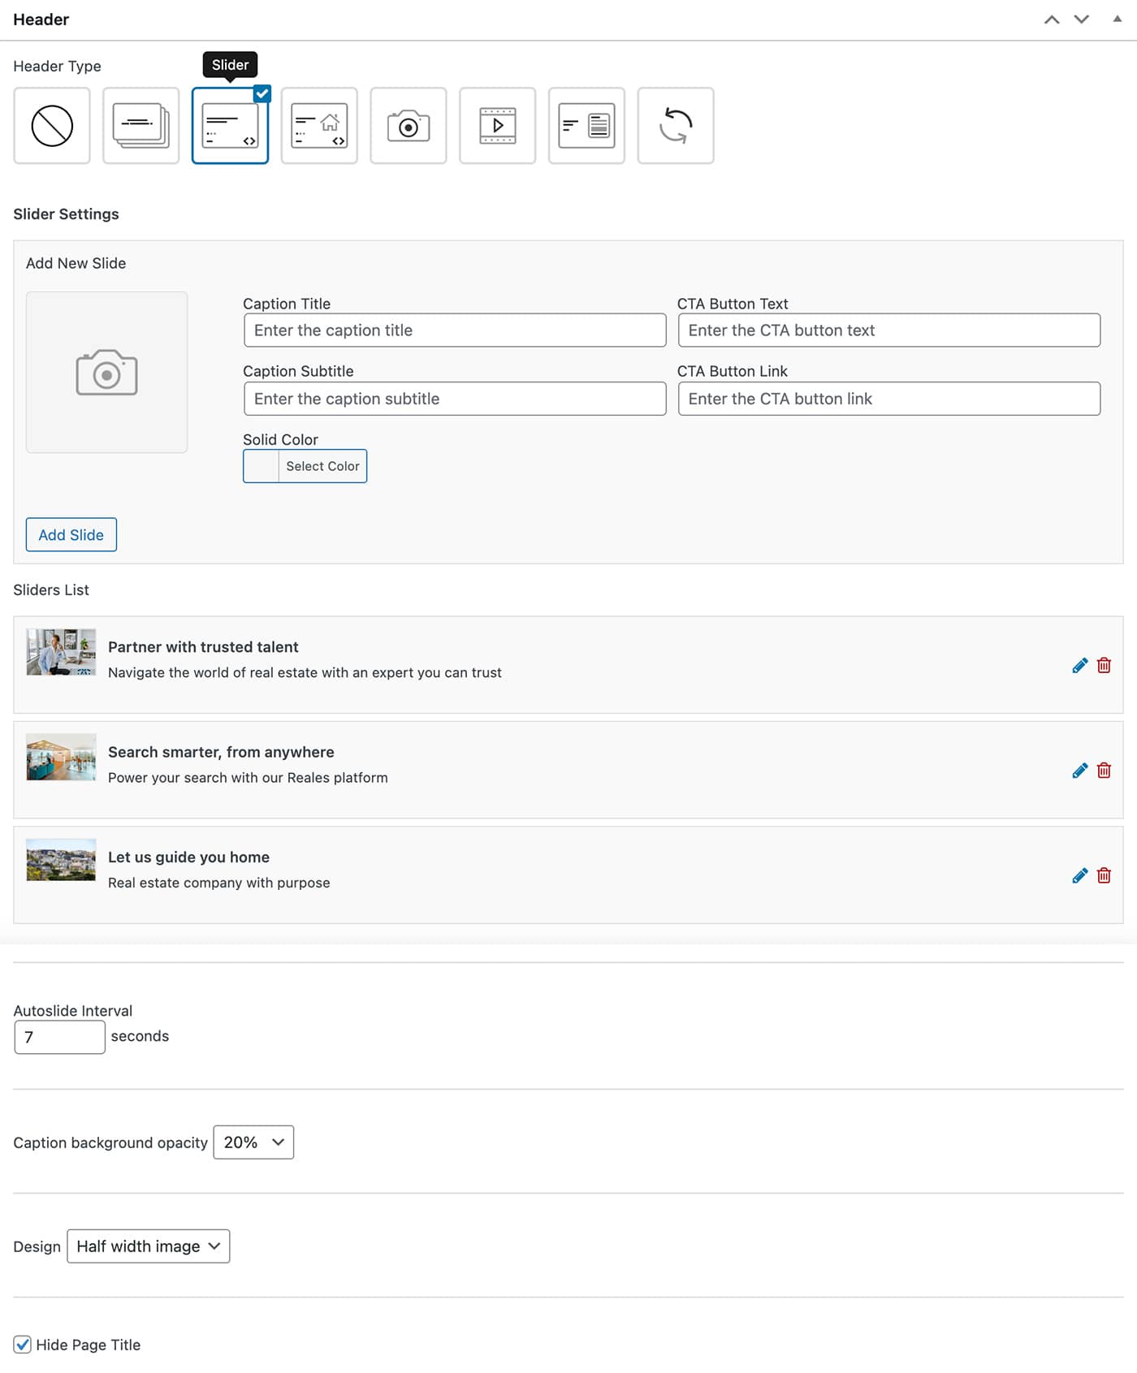Choose the camera image header type

[409, 126]
